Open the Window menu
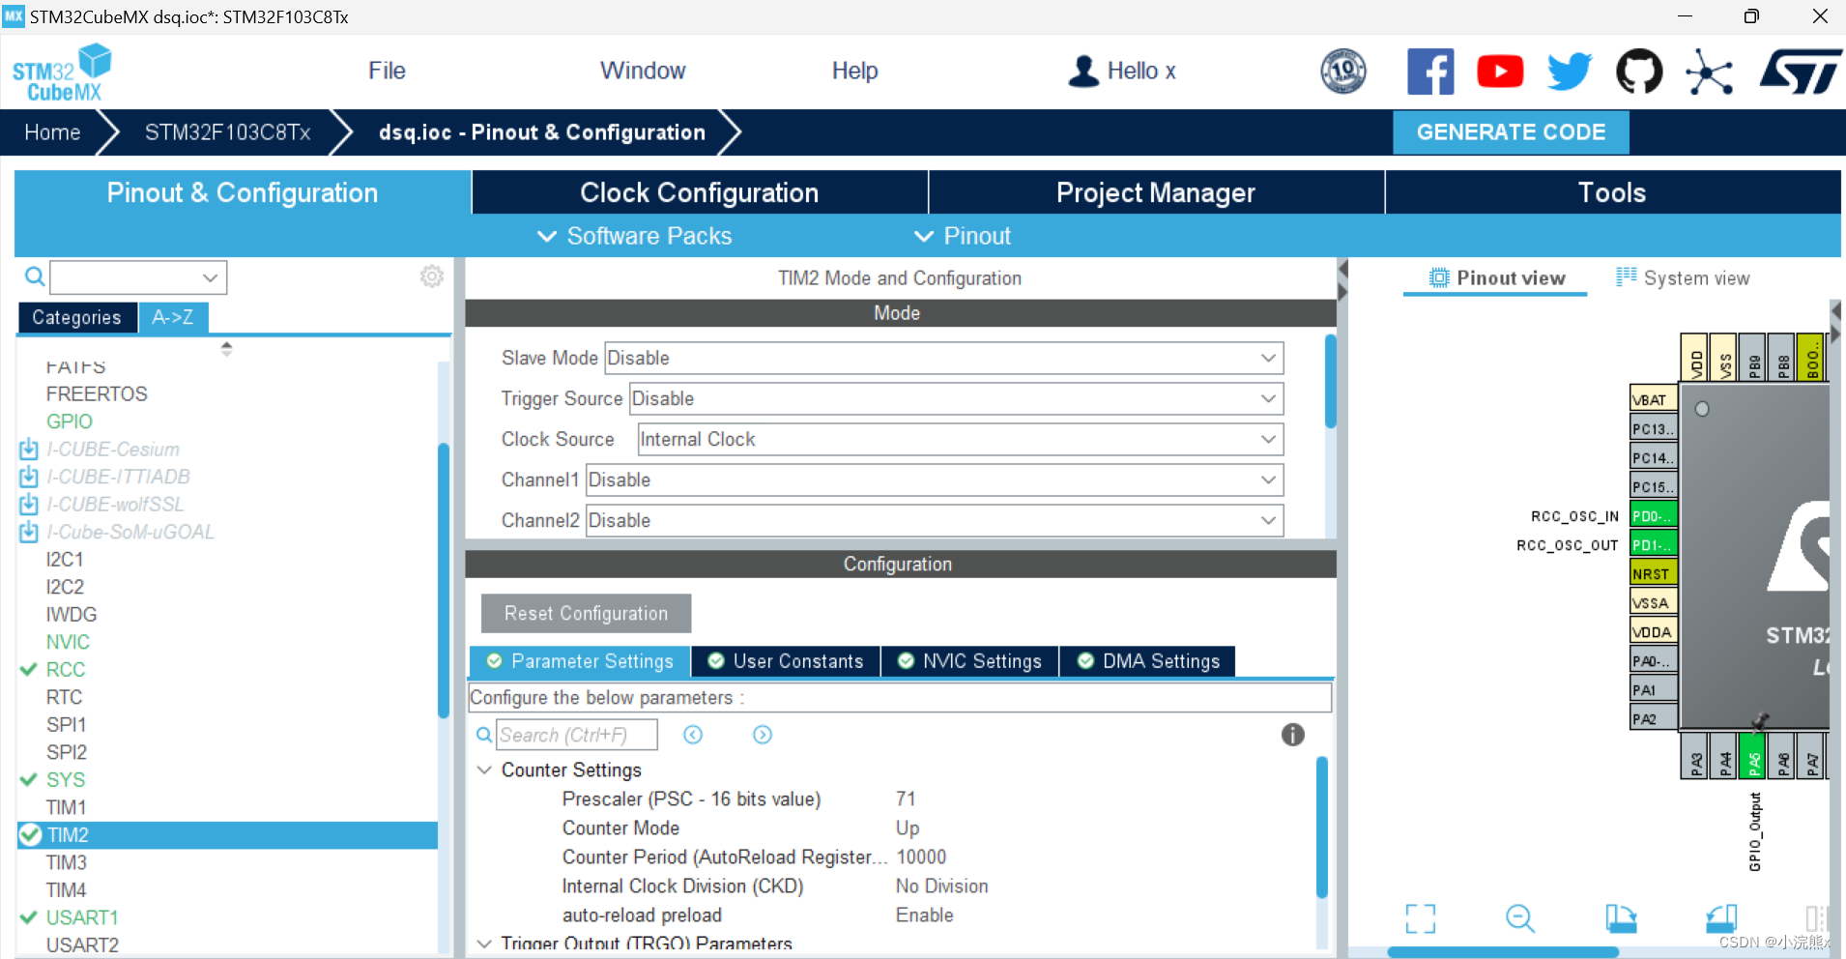Viewport: 1846px width, 959px height. pyautogui.click(x=643, y=71)
